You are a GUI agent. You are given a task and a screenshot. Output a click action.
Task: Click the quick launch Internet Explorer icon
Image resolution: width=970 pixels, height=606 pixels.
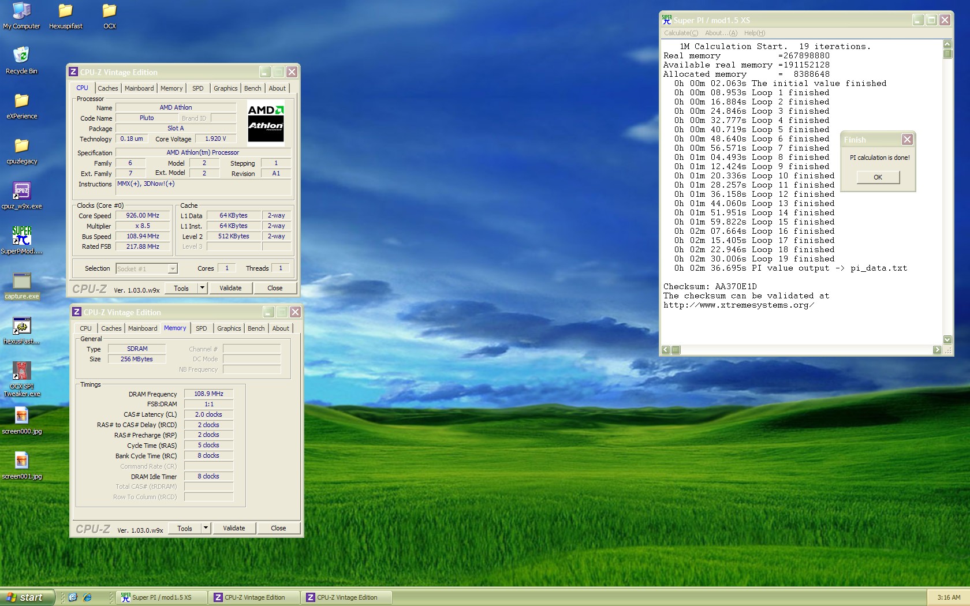point(87,597)
